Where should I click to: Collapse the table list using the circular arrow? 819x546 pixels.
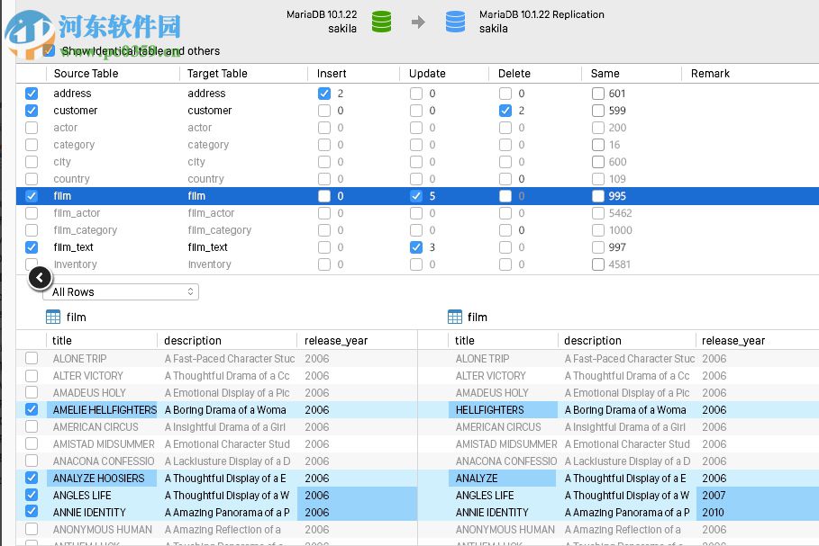pyautogui.click(x=39, y=277)
